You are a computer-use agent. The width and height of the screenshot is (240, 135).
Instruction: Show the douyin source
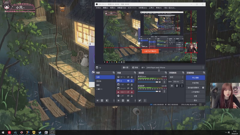pos(128,88)
